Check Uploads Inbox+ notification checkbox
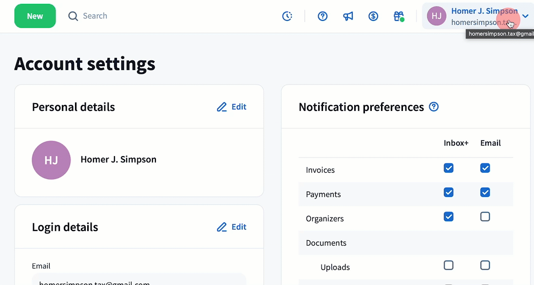The width and height of the screenshot is (534, 285). tap(449, 265)
